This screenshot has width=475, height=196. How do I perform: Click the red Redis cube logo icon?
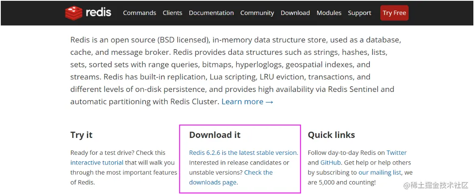click(x=74, y=13)
